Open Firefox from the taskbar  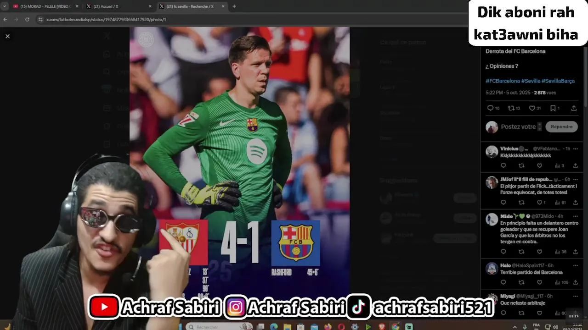pyautogui.click(x=328, y=327)
